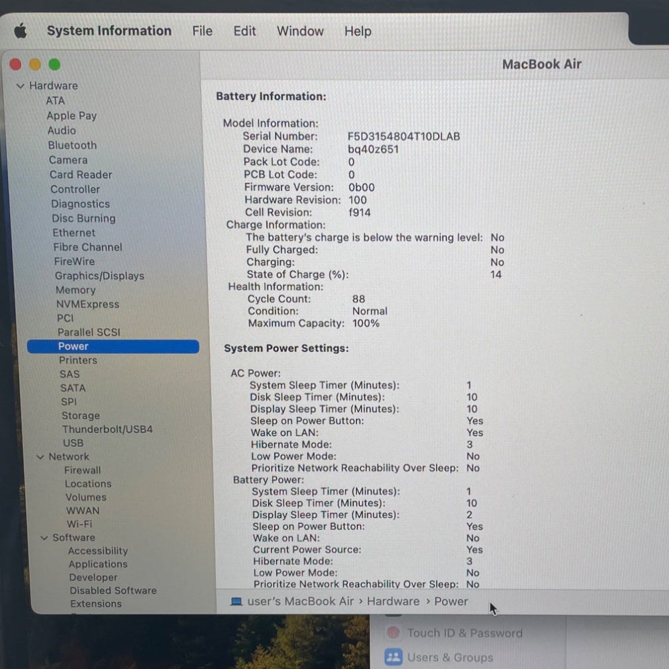Select PCI in the sidebar
This screenshot has height=669, width=669.
tap(66, 319)
